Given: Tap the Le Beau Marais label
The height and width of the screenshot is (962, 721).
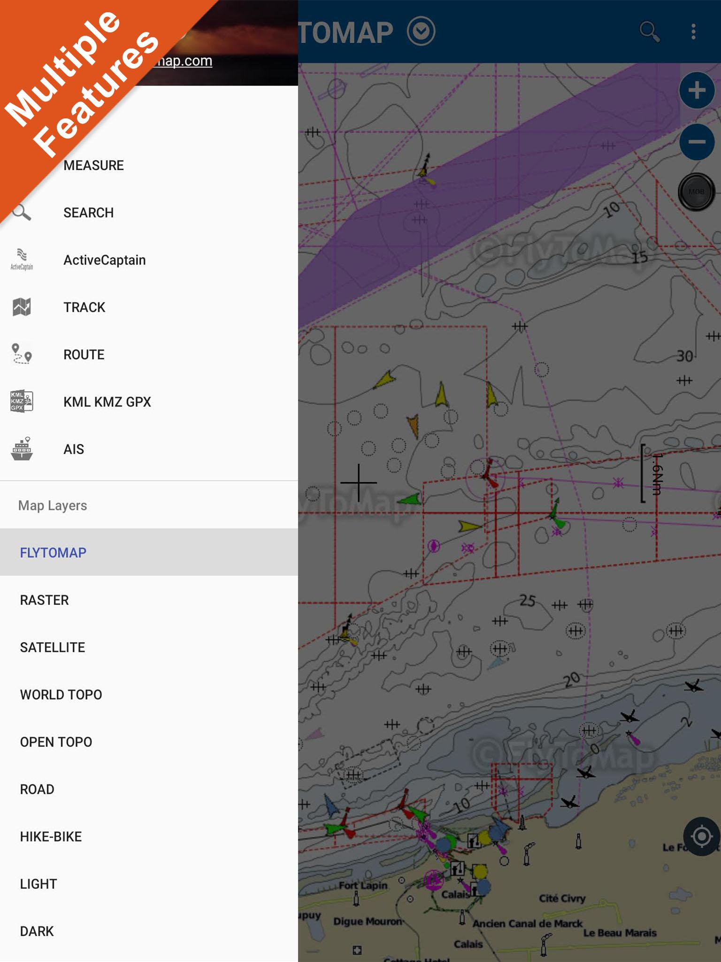Looking at the screenshot, I should [x=620, y=933].
